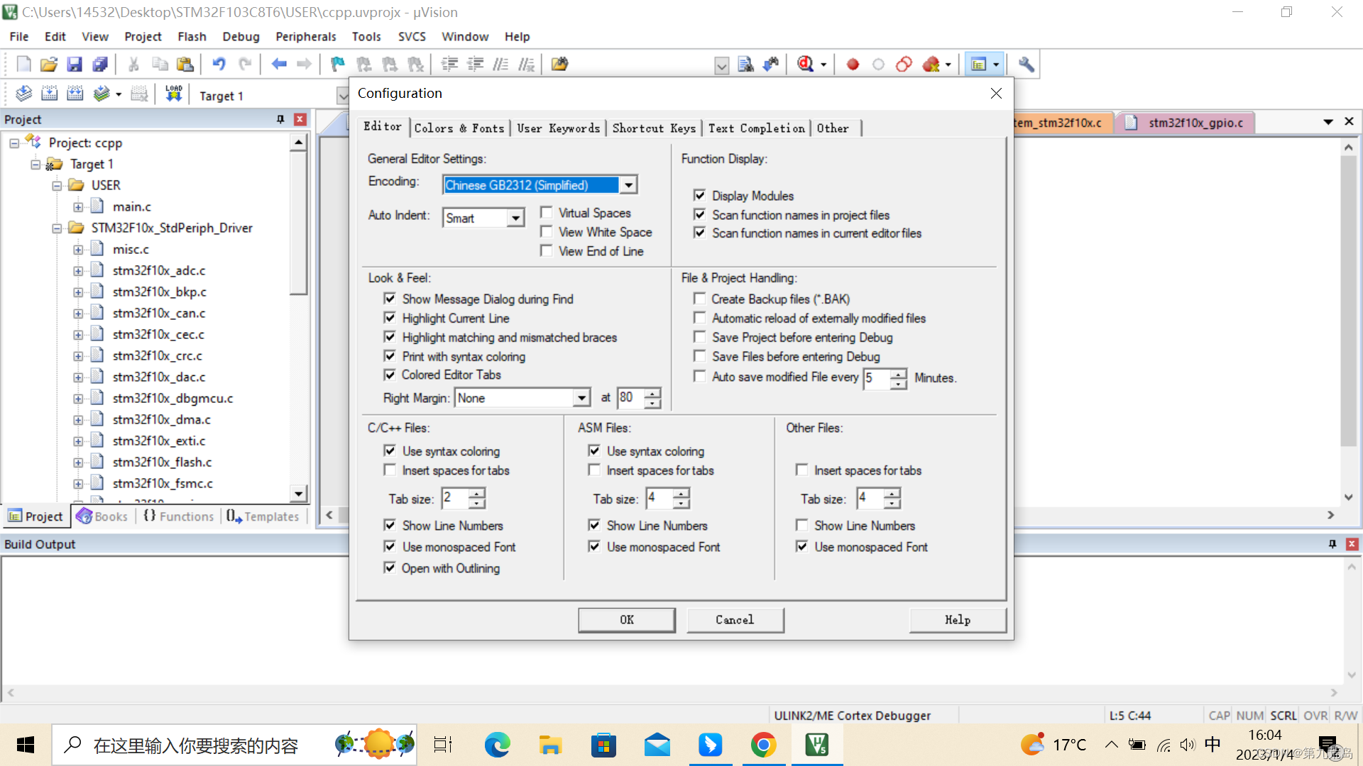Screen dimensions: 1363x766
Task: Open Chrome from the taskbar
Action: [763, 745]
